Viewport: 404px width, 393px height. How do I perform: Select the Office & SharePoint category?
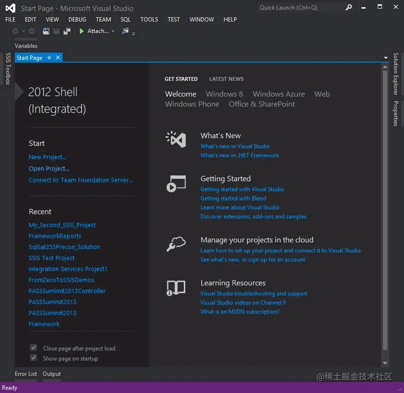[x=262, y=104]
